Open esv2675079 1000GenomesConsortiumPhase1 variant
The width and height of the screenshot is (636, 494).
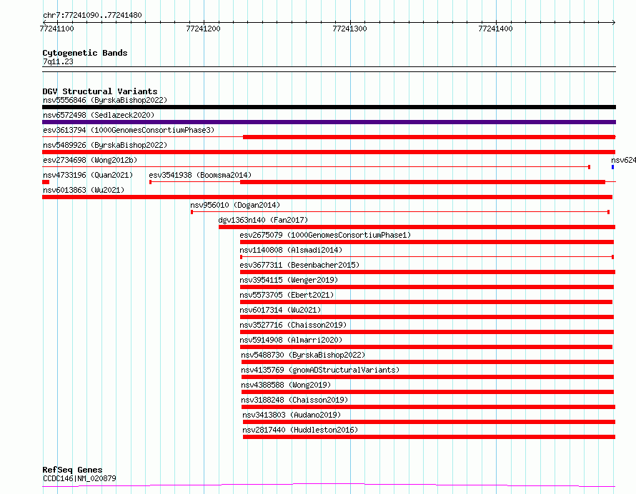tap(325, 235)
